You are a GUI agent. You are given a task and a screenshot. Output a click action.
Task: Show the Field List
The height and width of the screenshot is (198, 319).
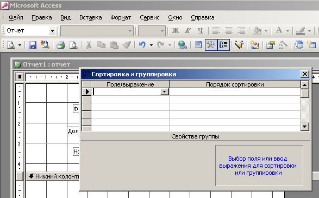click(198, 45)
